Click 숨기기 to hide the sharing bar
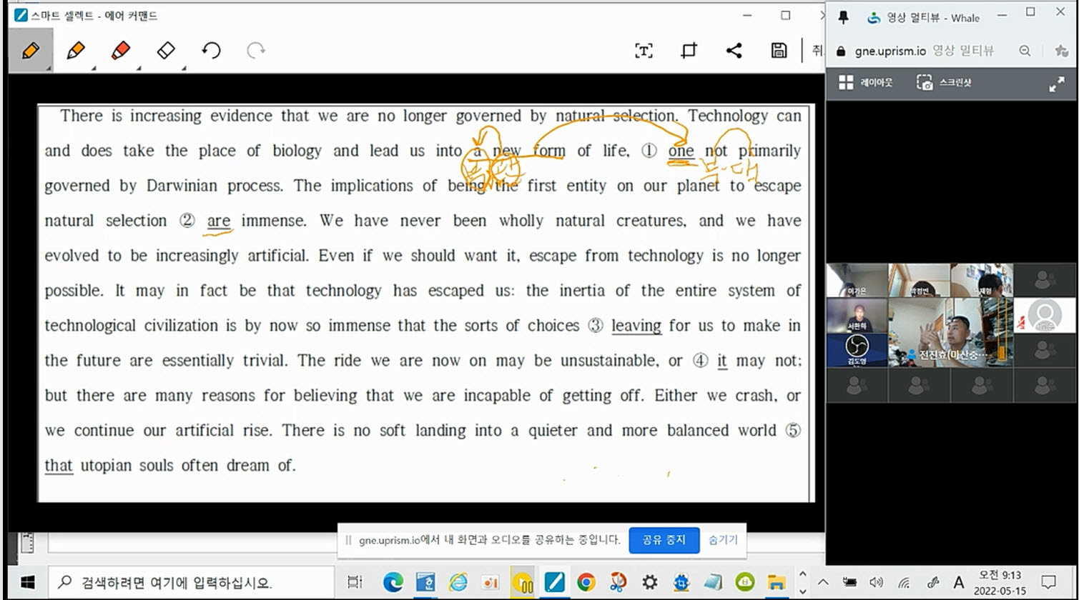 [723, 540]
